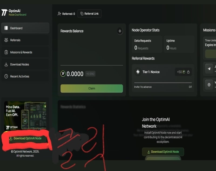This screenshot has width=216, height=171.
Task: Click the Tier 1 Novice diamond badge
Action: pos(138,72)
